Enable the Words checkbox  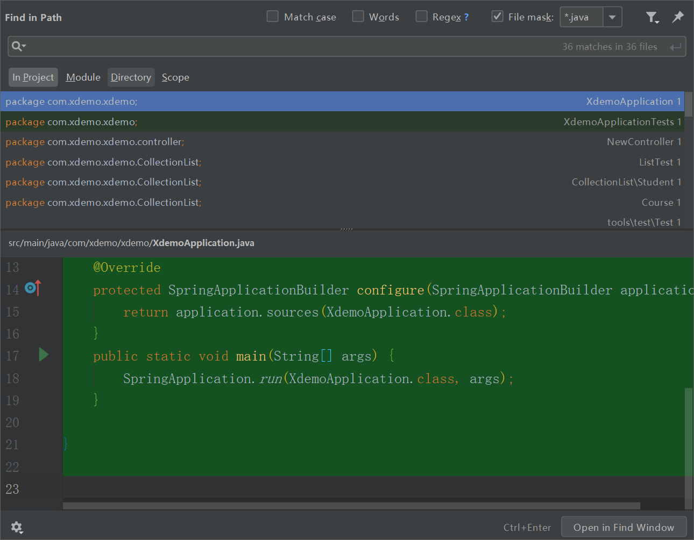(x=358, y=16)
